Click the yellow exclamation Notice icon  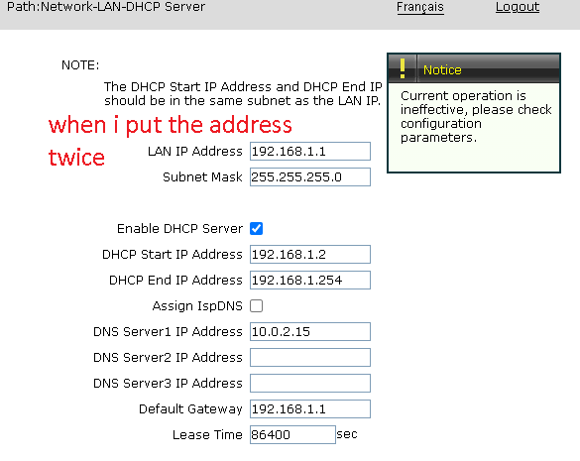(x=403, y=68)
